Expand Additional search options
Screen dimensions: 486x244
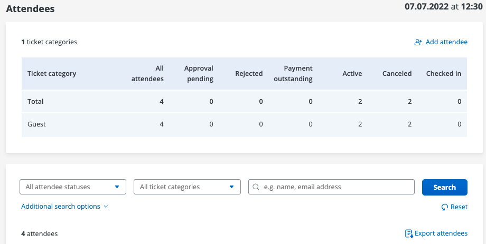pyautogui.click(x=64, y=207)
